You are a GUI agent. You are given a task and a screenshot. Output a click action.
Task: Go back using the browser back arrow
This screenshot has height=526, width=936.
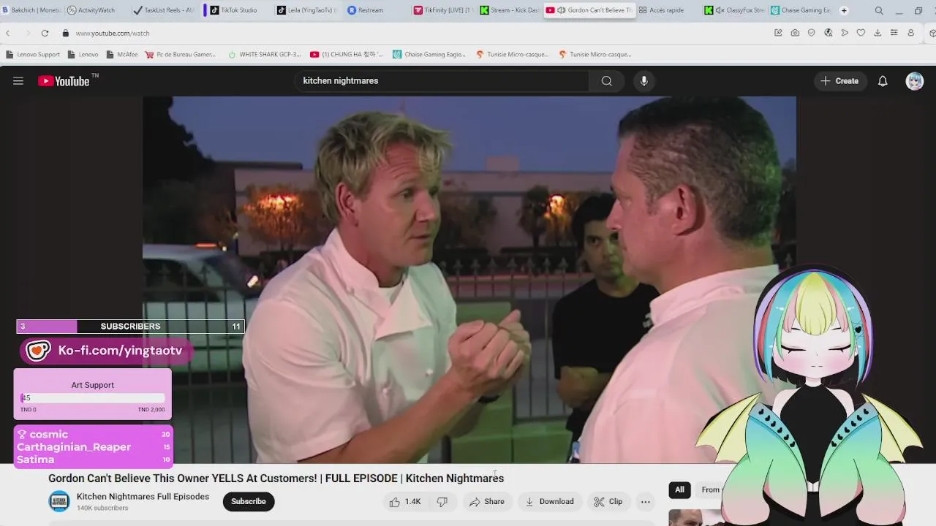click(8, 33)
